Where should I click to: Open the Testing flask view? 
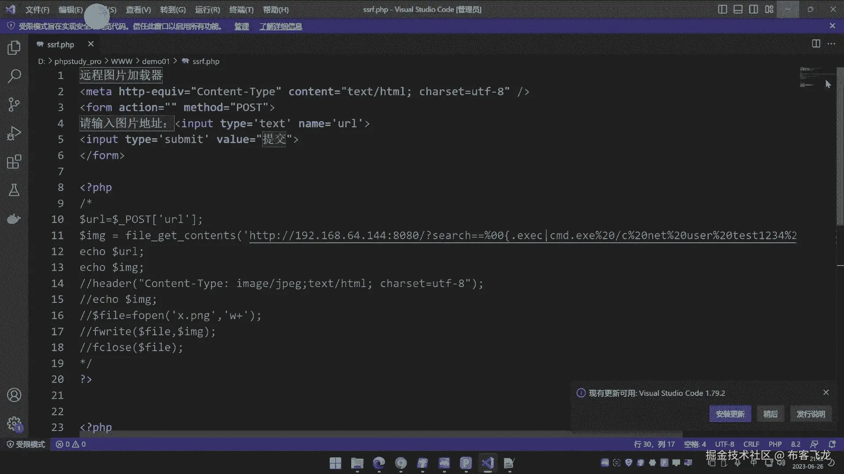coord(14,190)
